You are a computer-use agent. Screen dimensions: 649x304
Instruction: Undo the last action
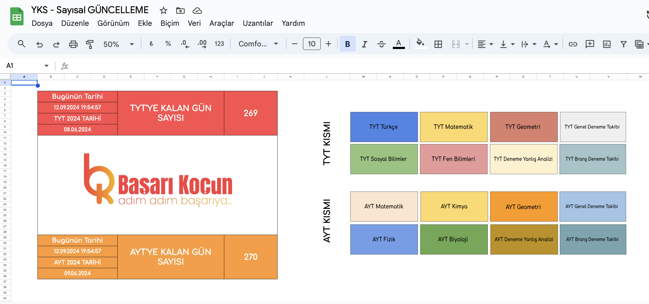39,44
